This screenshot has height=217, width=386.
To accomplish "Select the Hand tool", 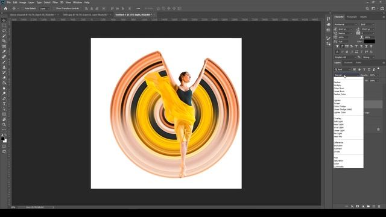I will (x=4, y=119).
